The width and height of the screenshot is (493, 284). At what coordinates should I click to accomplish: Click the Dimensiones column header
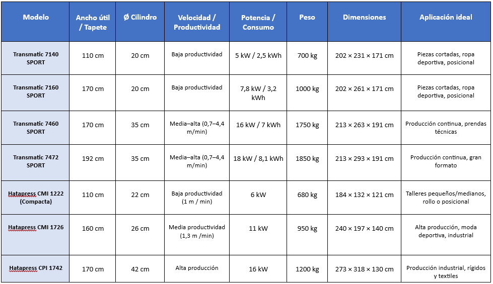[364, 18]
